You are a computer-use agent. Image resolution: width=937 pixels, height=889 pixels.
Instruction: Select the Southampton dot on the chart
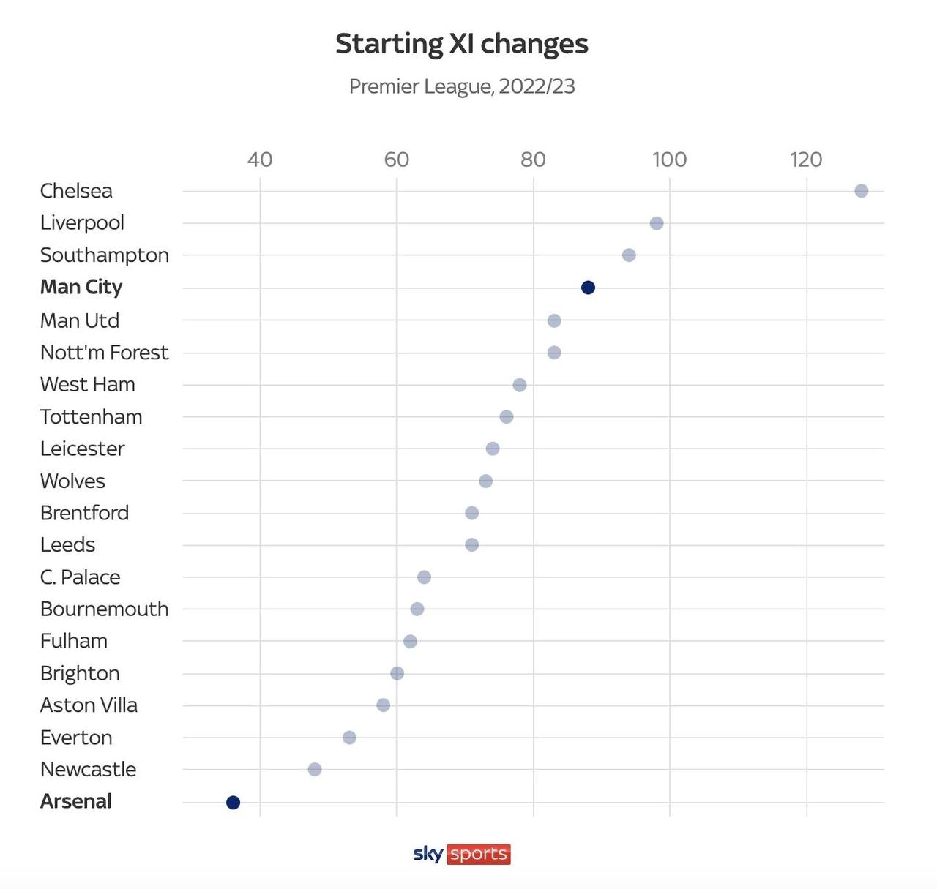click(x=629, y=255)
